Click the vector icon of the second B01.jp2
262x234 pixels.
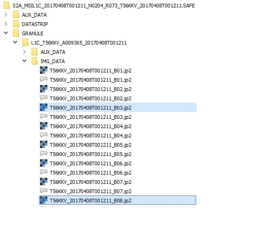[44, 79]
